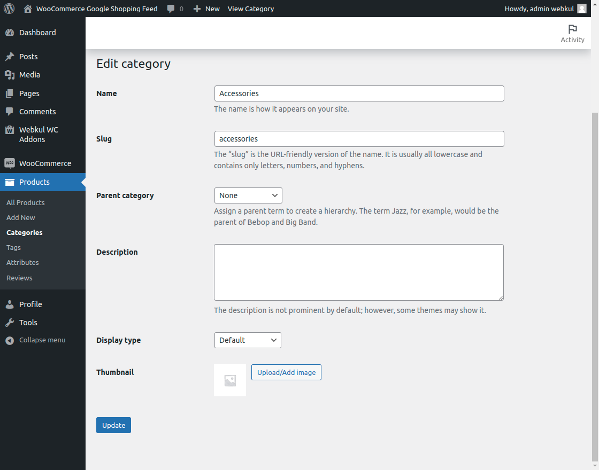Click the home icon beside WooCommerce Google Shopping Feed
Screen dimensions: 599x470
27,9
